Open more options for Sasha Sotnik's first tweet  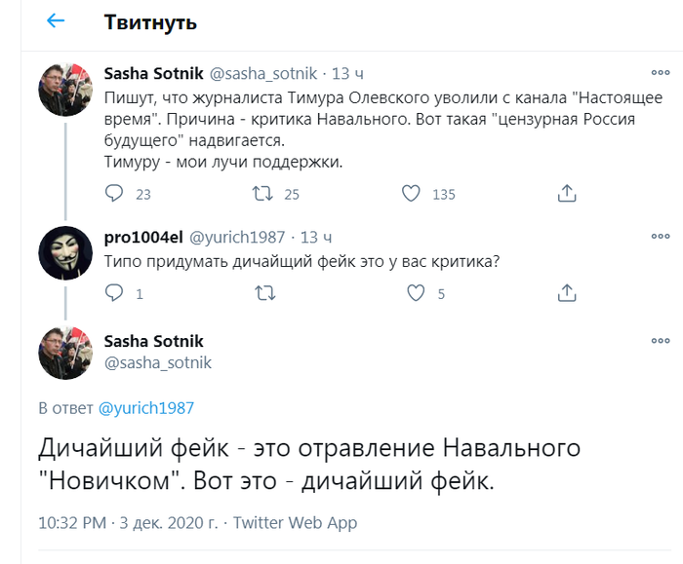click(x=660, y=73)
